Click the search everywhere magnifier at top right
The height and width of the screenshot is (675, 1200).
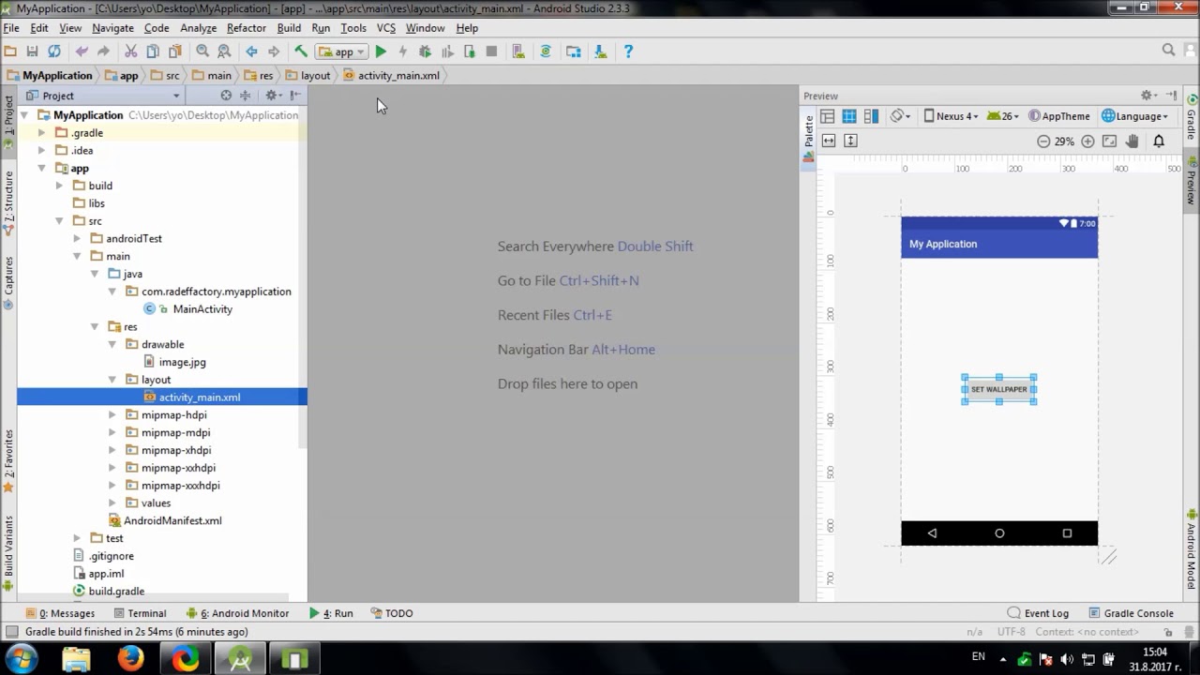click(x=1168, y=51)
